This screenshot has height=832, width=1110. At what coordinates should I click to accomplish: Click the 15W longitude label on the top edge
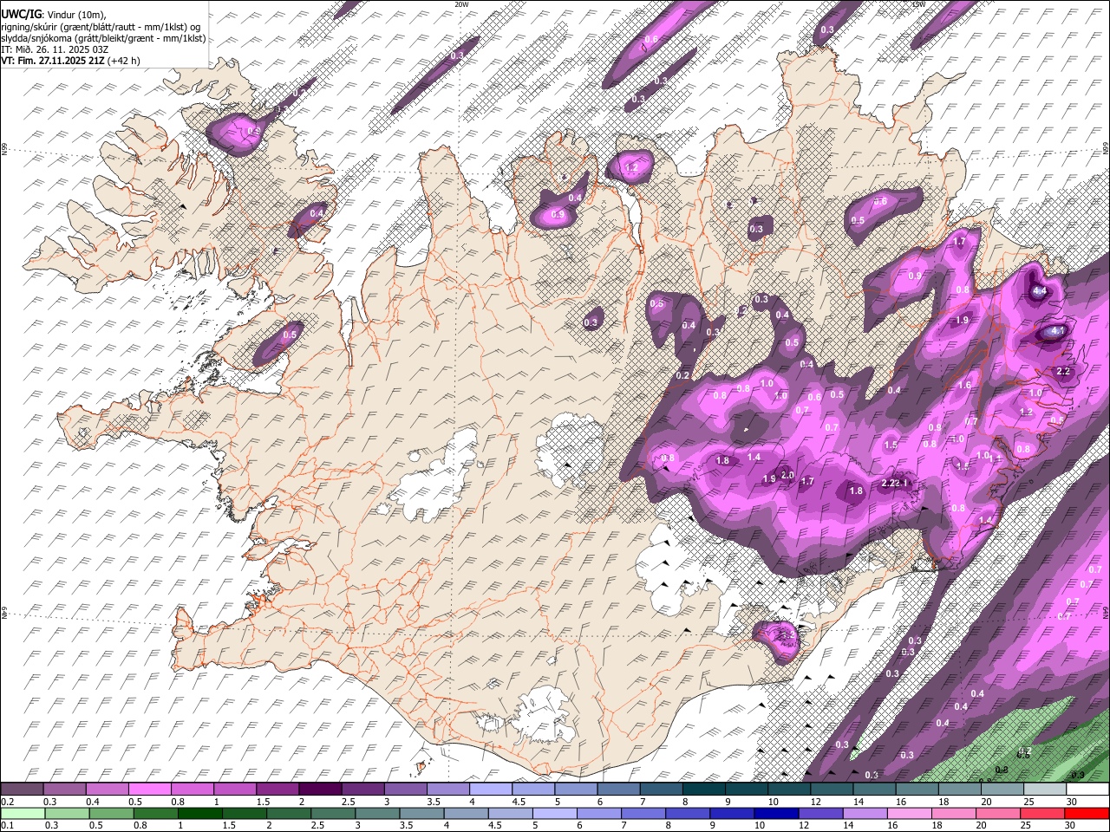pos(919,4)
